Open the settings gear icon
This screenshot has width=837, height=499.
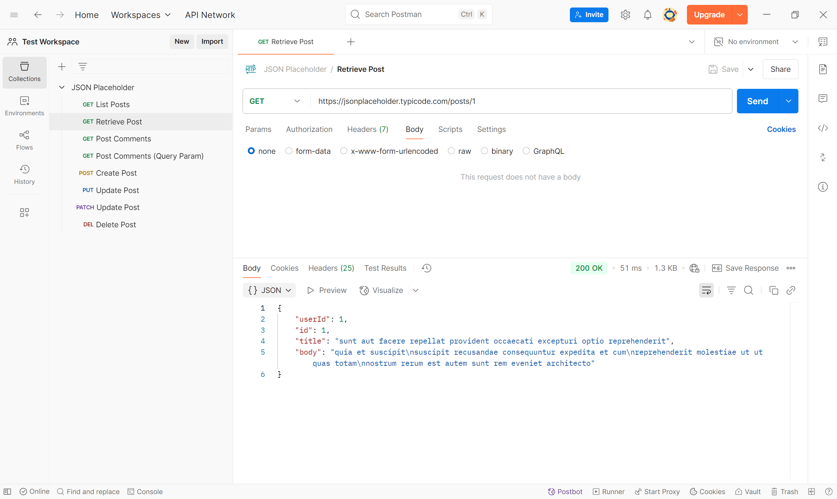click(625, 15)
